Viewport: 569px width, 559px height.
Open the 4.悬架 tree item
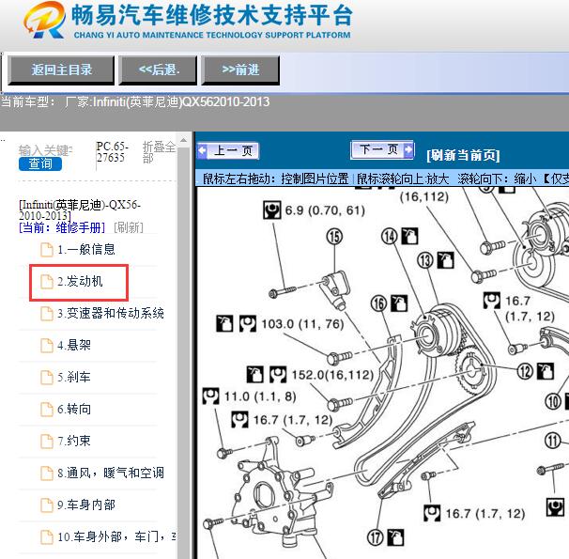coord(74,345)
